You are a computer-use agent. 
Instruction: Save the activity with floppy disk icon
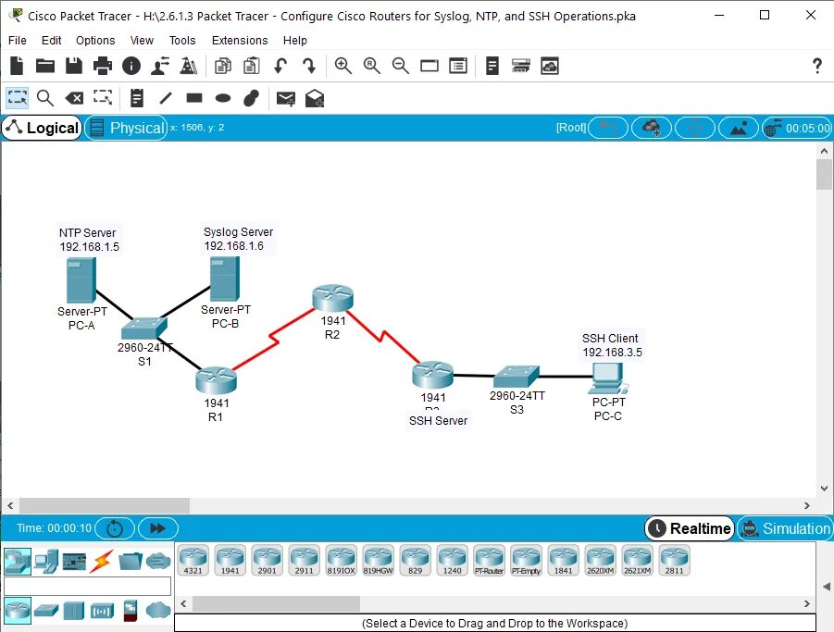pos(74,66)
